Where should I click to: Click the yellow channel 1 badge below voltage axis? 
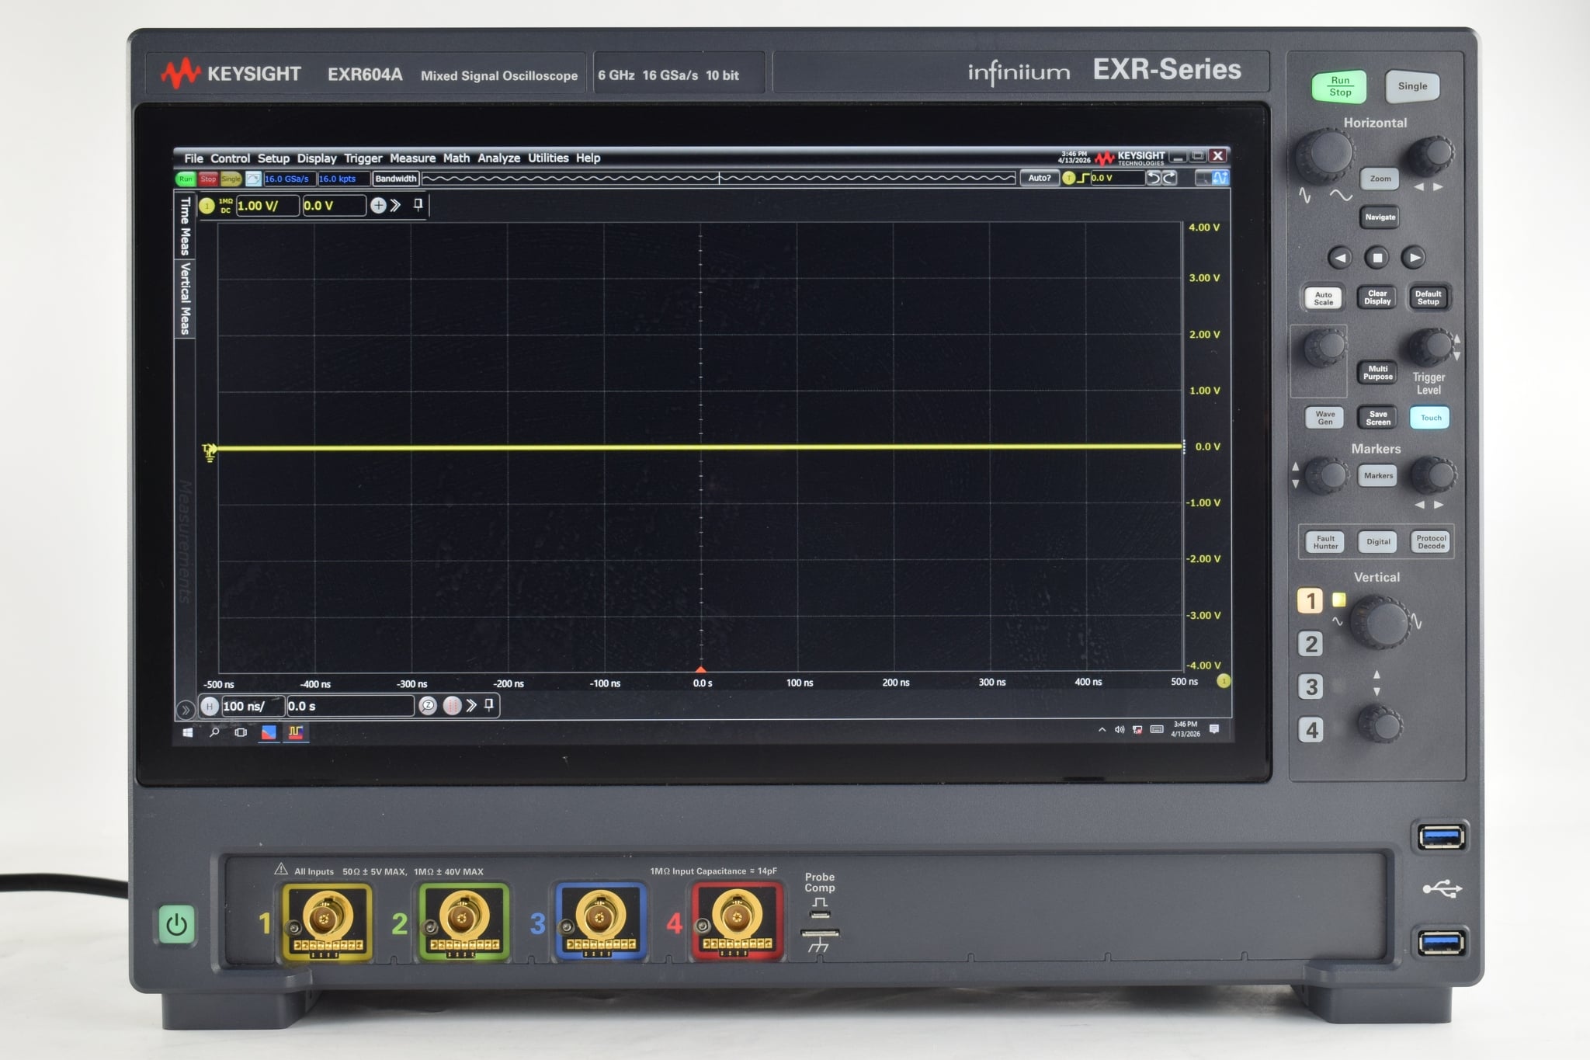click(x=1224, y=681)
